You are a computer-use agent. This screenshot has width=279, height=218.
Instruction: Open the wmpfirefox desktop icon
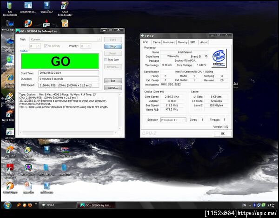[28, 7]
